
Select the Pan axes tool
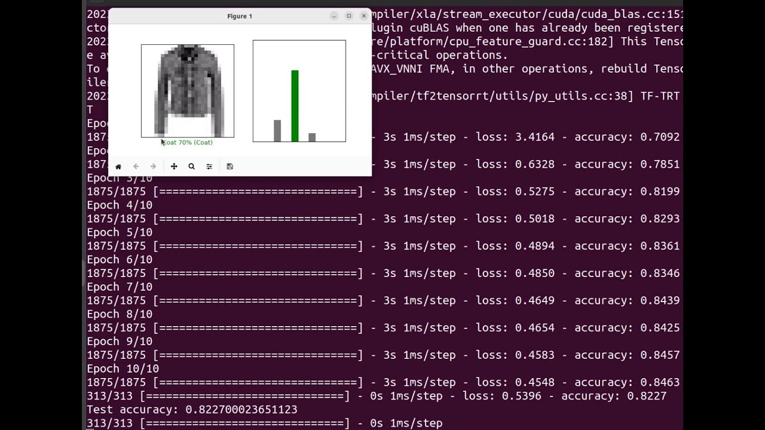[174, 167]
